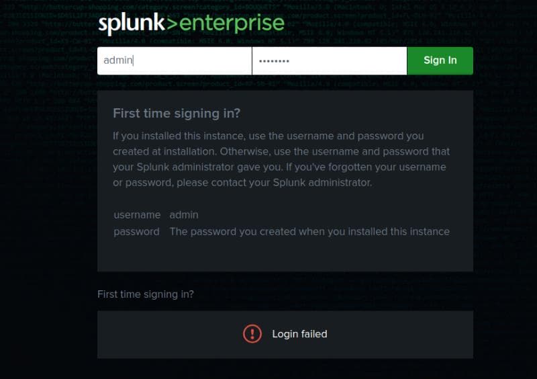
Task: Click the password label in help panel
Action: (137, 232)
